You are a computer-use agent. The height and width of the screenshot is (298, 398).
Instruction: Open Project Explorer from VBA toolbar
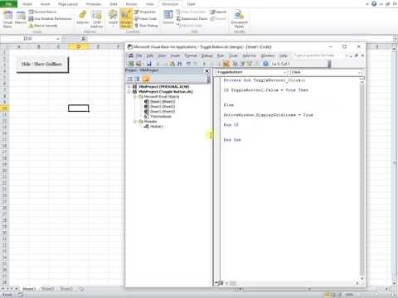coord(235,64)
